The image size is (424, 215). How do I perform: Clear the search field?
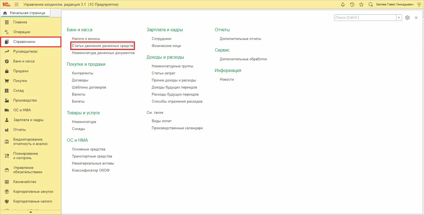tap(399, 18)
